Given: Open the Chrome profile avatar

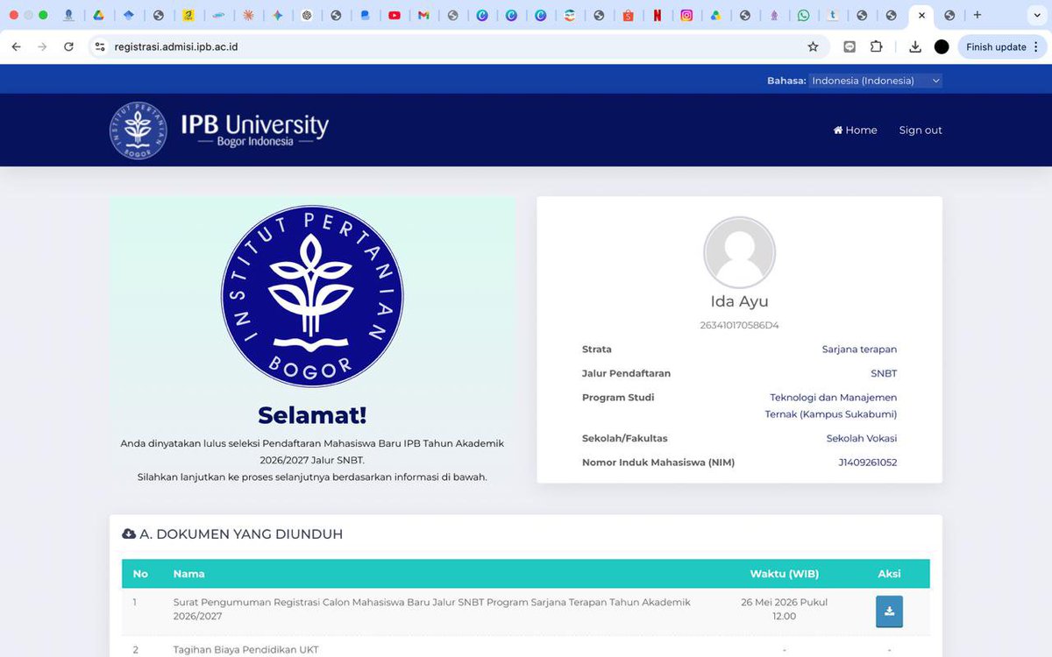Looking at the screenshot, I should (x=942, y=46).
